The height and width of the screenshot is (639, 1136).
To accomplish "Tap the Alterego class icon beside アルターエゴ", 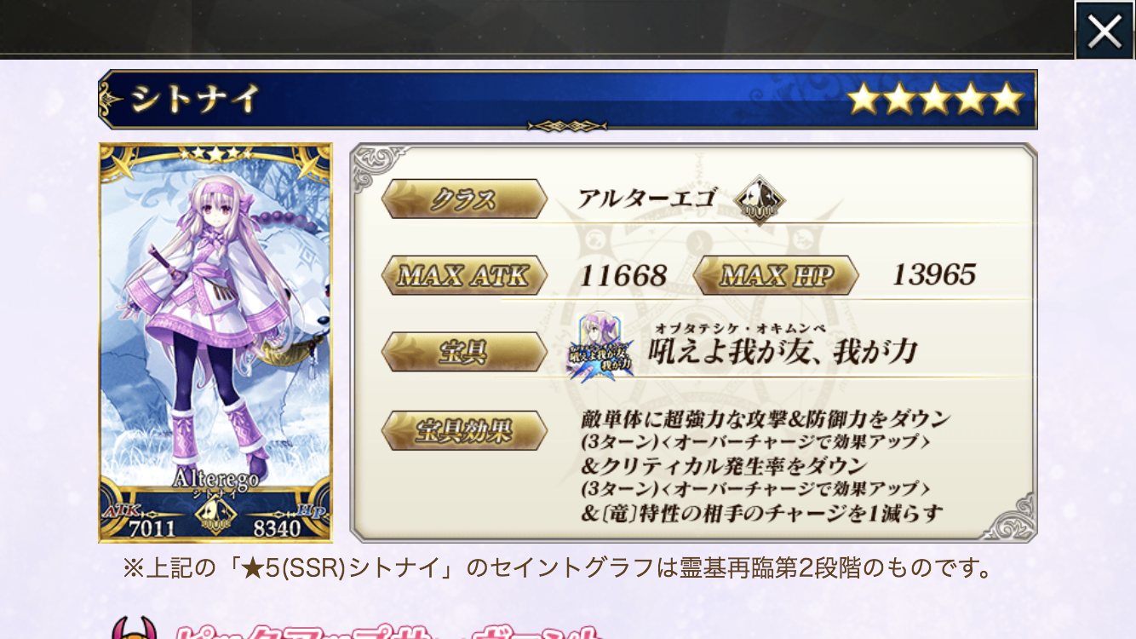I will click(x=760, y=201).
